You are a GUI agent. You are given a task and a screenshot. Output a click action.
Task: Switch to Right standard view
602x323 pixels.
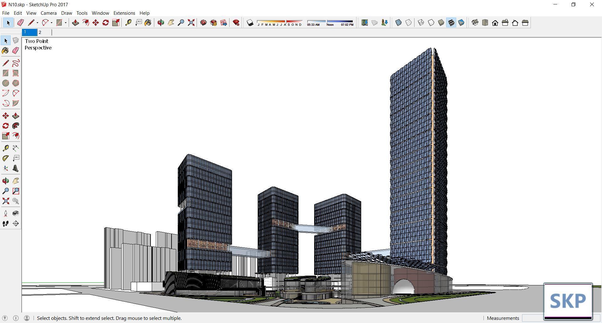tap(505, 23)
